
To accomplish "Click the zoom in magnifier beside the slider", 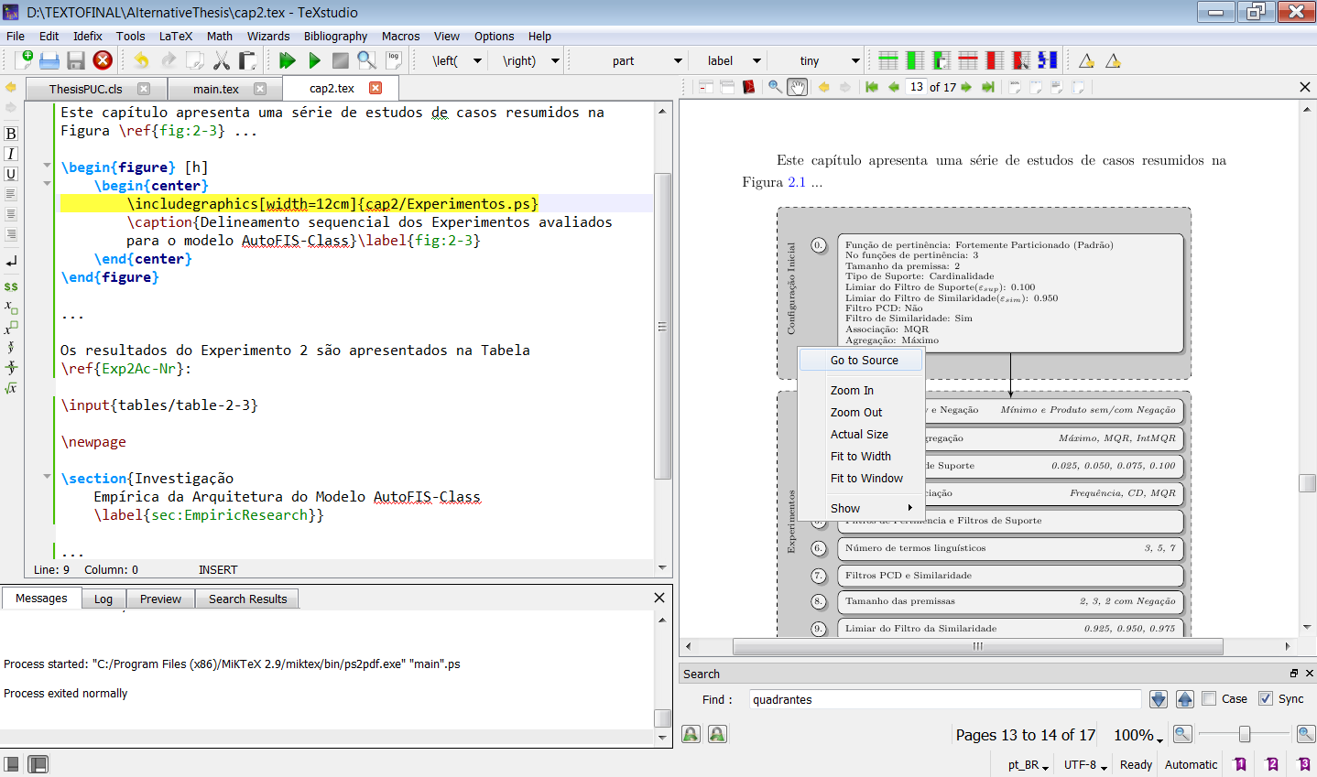I will [1306, 734].
